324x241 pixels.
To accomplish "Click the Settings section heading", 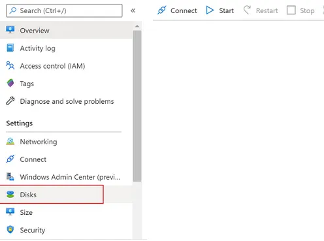I will (x=20, y=123).
